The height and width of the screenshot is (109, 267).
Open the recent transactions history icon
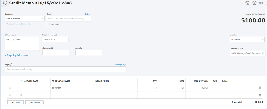pyautogui.click(x=5, y=3)
